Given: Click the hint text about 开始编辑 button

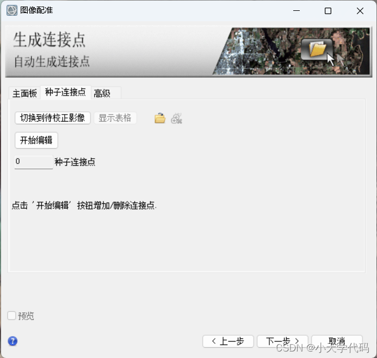Looking at the screenshot, I should tap(84, 206).
